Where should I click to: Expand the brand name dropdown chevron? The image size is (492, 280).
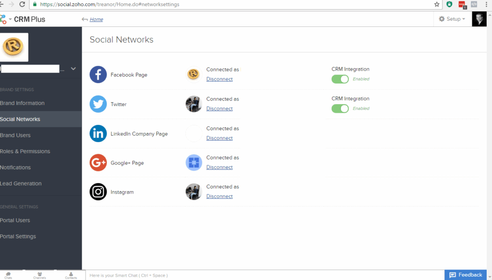(73, 69)
